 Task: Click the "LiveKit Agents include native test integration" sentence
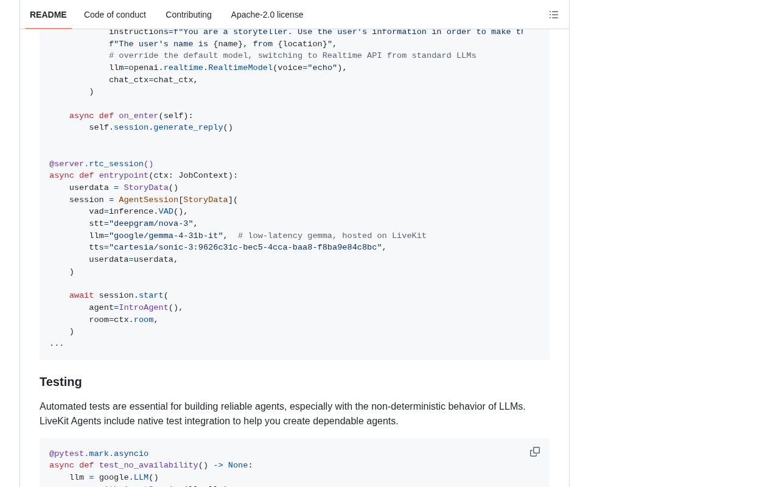[219, 421]
